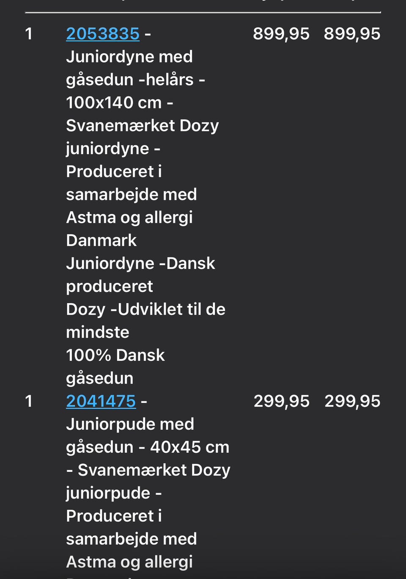
Task: Click the 'Juniordyne -Dansk' text line
Action: pos(140,263)
